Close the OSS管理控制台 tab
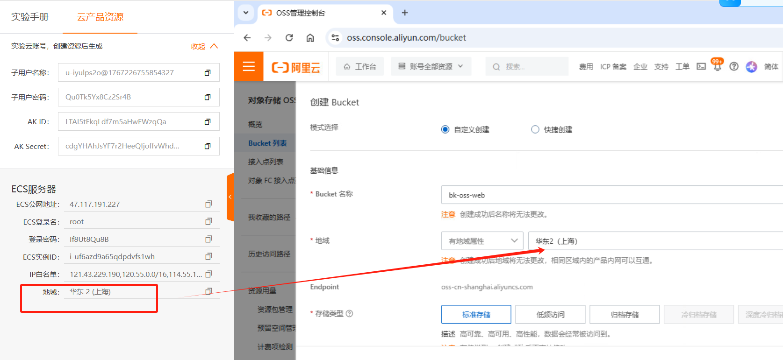783x360 pixels. point(384,13)
